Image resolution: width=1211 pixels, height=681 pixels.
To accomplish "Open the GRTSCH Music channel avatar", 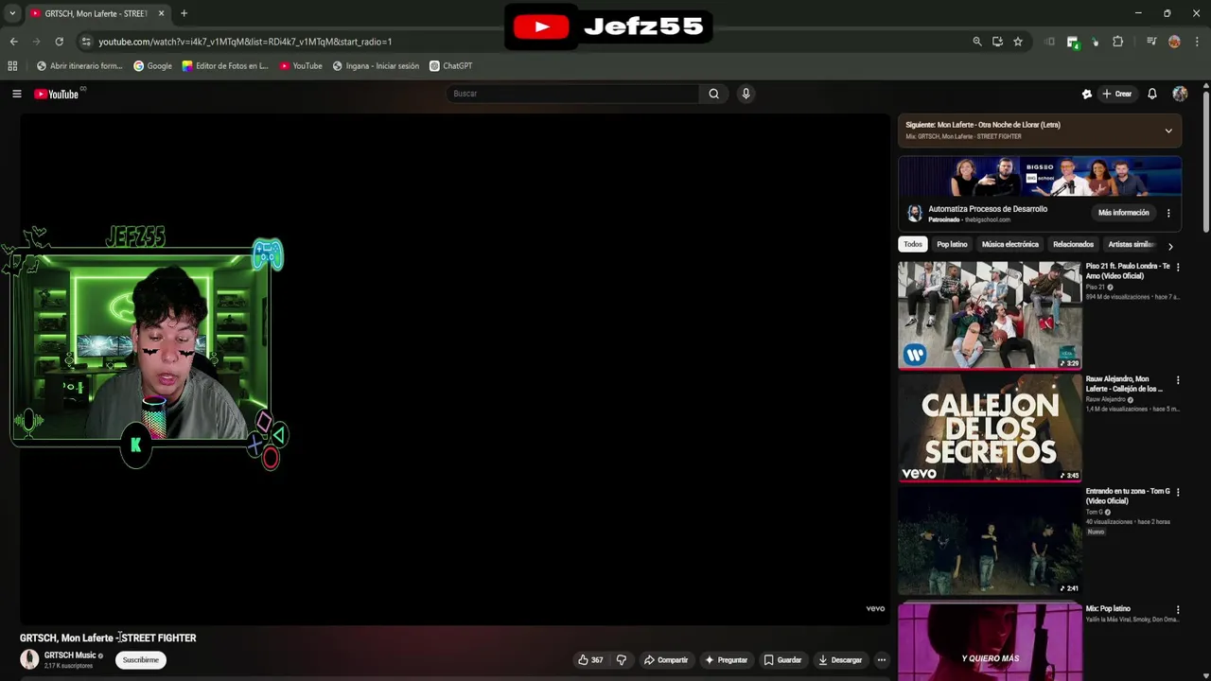I will [x=29, y=659].
